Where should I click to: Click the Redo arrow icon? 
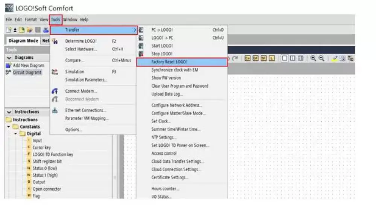tap(235, 58)
